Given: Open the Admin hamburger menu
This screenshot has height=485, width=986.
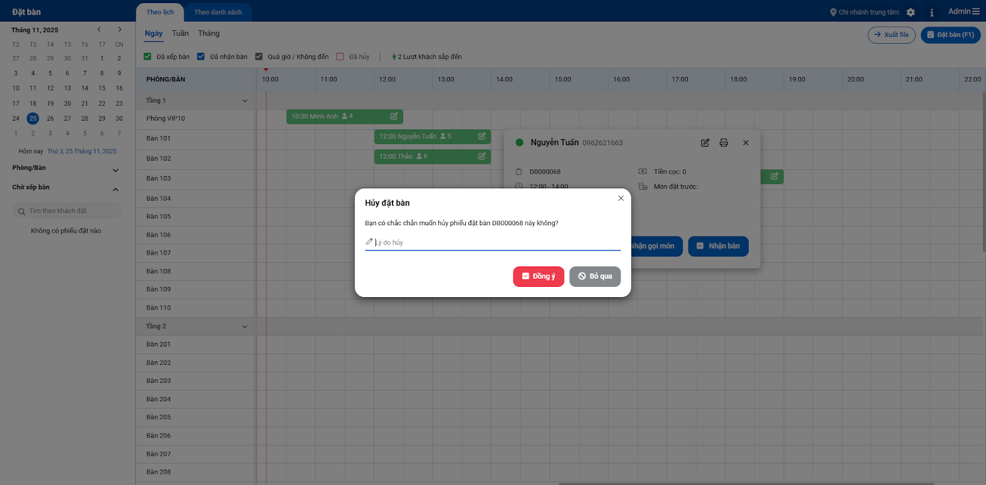Looking at the screenshot, I should (x=976, y=12).
